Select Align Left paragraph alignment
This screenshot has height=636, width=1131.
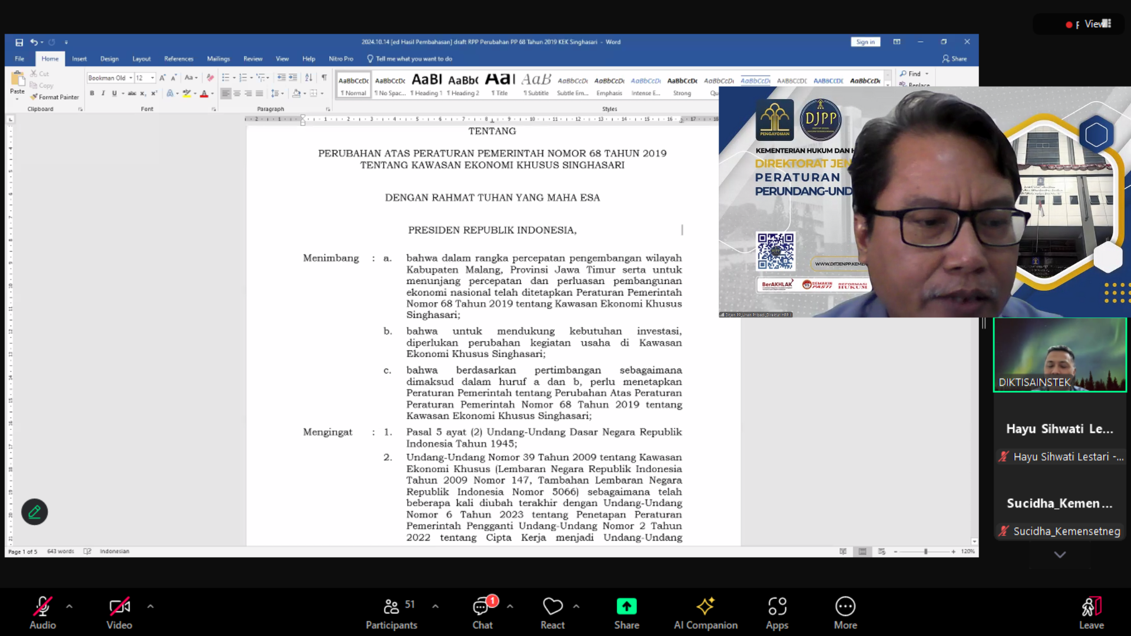tap(226, 93)
